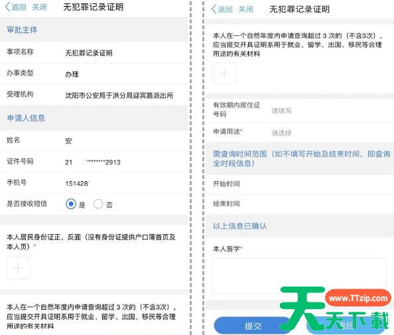394x335 pixels.
Task: Click the 需查询时间范围 heading
Action: pos(302,159)
